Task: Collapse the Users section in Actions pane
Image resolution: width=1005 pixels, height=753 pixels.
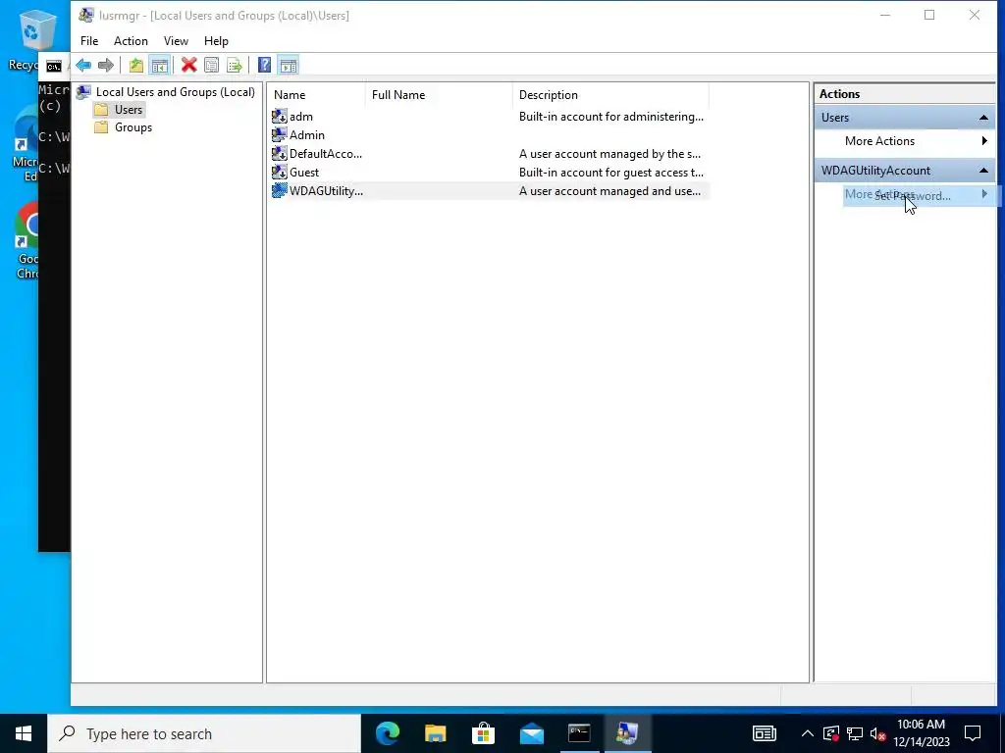Action: pyautogui.click(x=983, y=118)
